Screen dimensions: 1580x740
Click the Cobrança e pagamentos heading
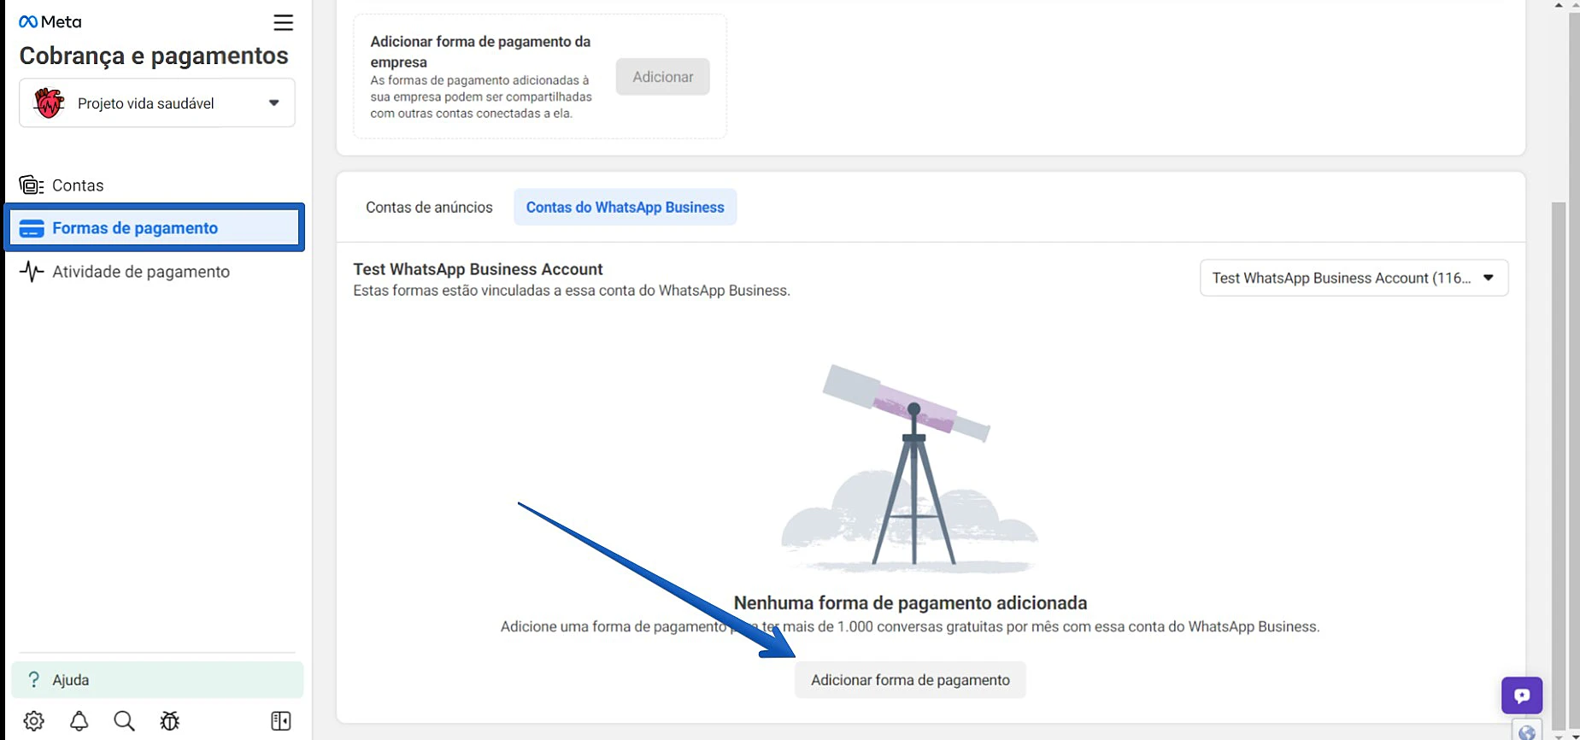tap(154, 56)
